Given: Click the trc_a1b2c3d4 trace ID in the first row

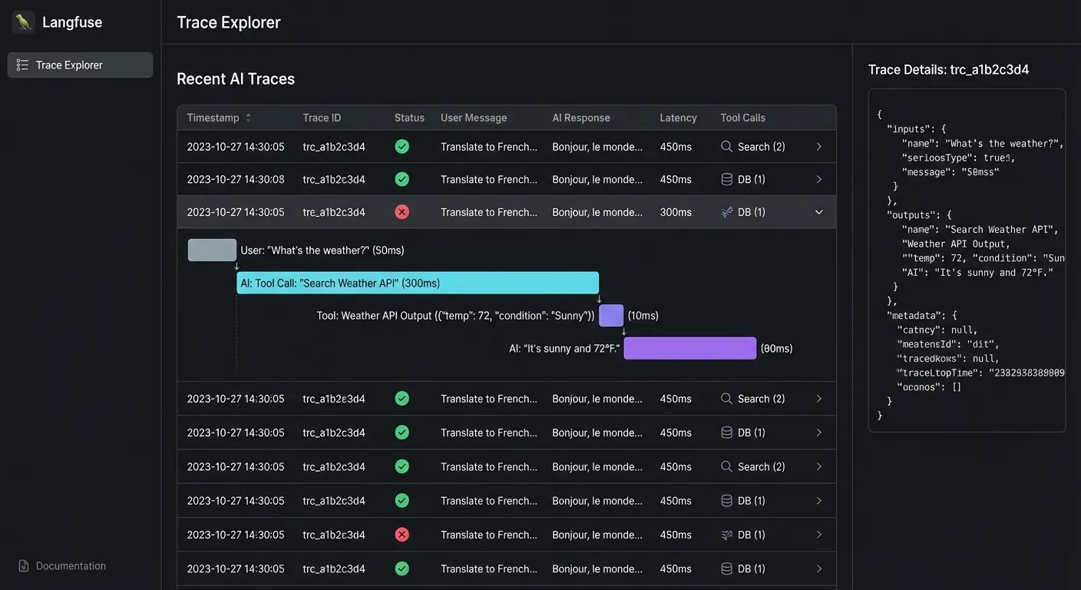Looking at the screenshot, I should pos(332,146).
